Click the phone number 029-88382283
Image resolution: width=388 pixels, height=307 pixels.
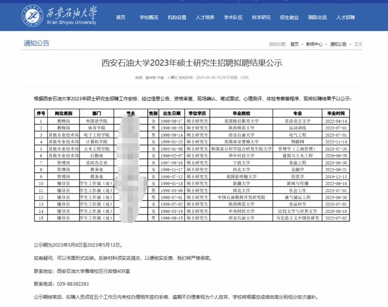(73, 284)
